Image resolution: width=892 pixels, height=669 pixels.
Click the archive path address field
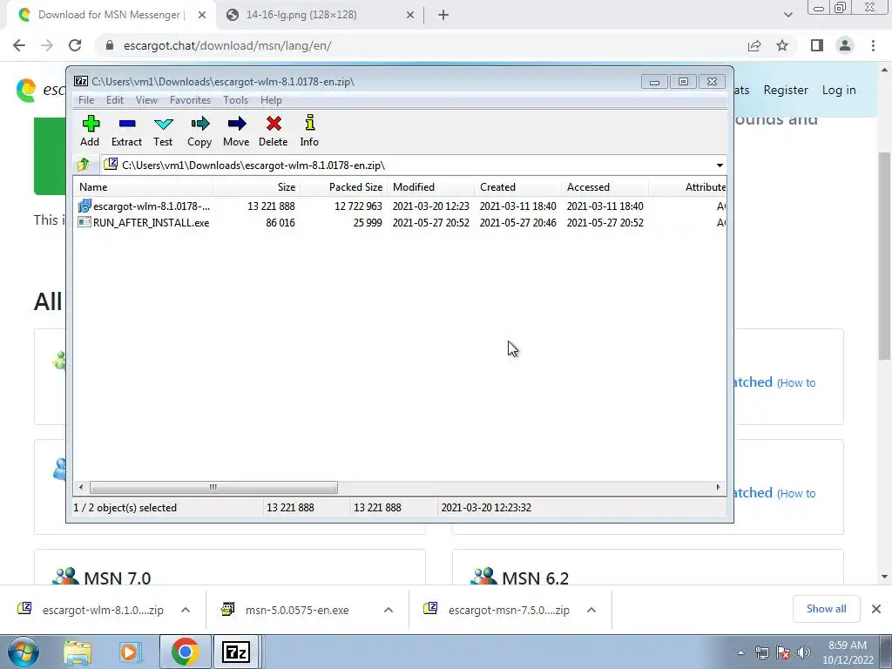pos(408,165)
